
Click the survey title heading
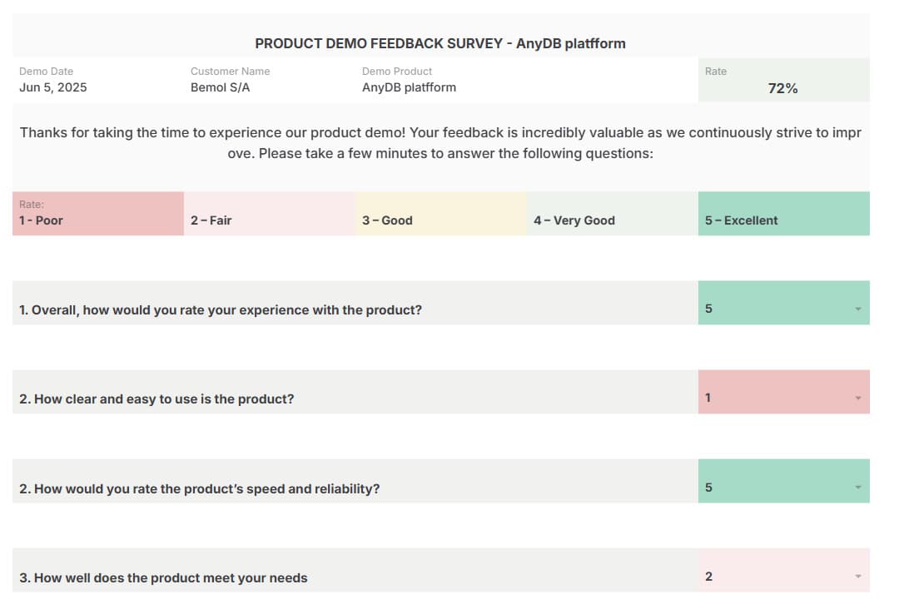(440, 43)
